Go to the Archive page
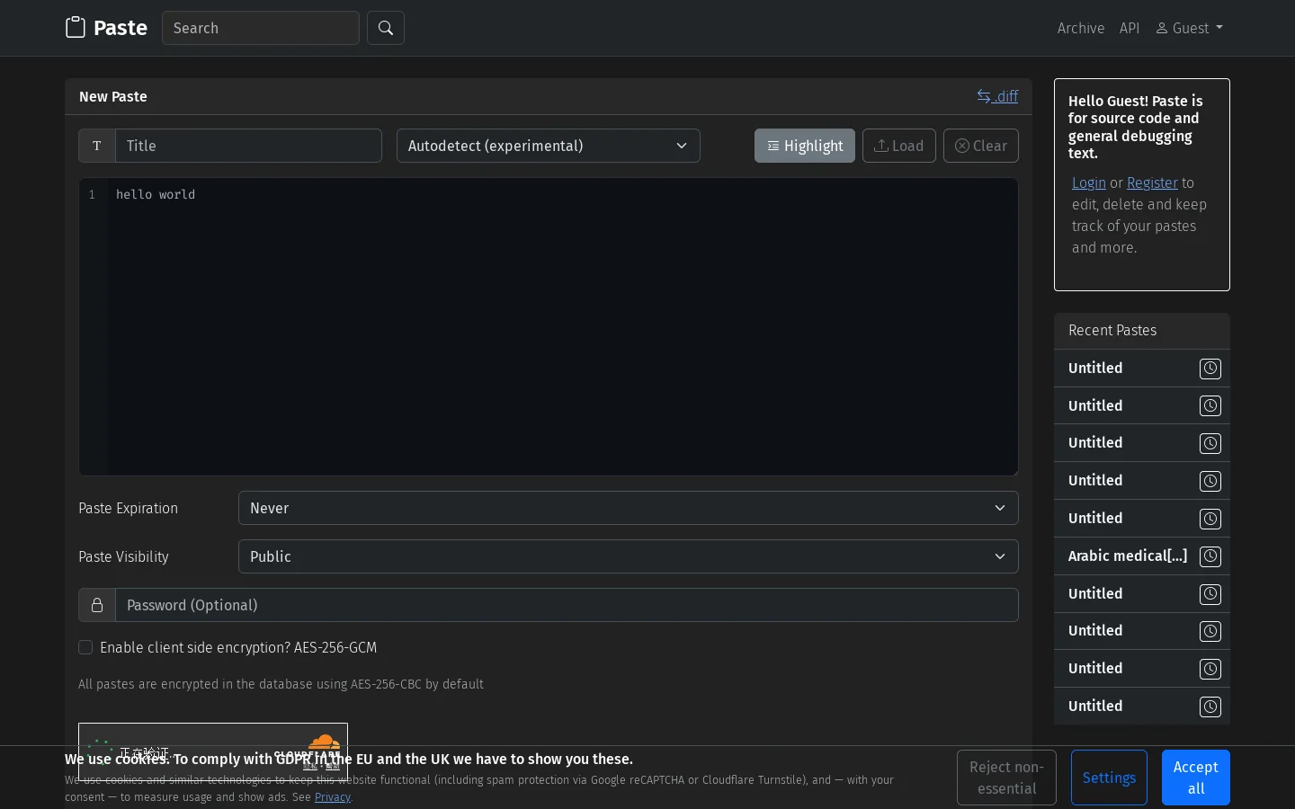The height and width of the screenshot is (809, 1295). 1081,28
